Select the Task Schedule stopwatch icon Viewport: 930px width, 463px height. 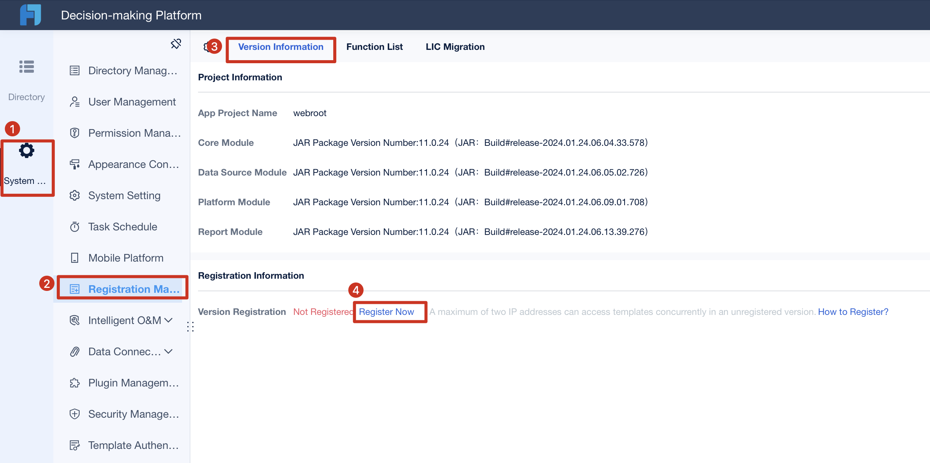point(75,227)
